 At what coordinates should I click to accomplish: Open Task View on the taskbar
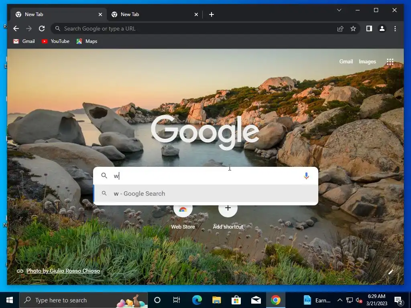(x=177, y=300)
